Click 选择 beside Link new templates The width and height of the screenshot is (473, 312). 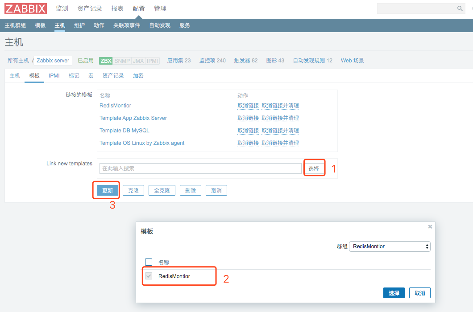(x=314, y=168)
